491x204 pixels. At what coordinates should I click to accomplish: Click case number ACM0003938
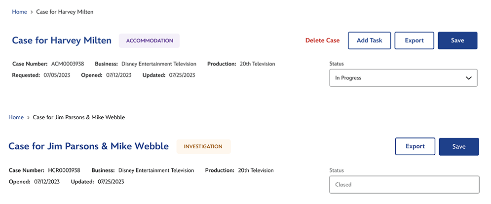68,64
